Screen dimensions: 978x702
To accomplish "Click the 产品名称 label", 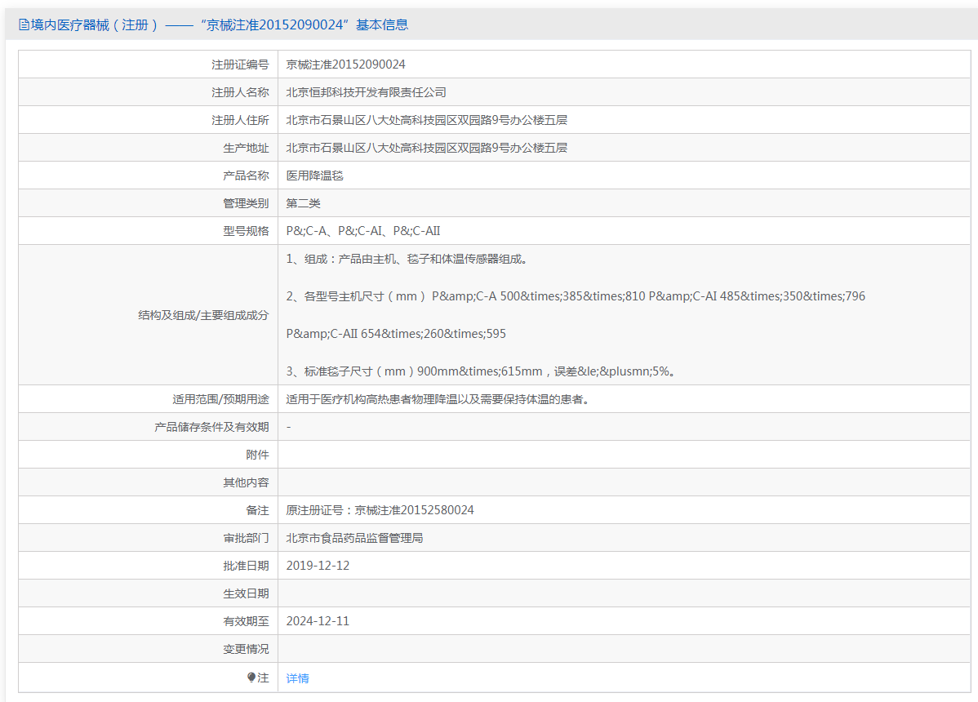I will pos(246,175).
